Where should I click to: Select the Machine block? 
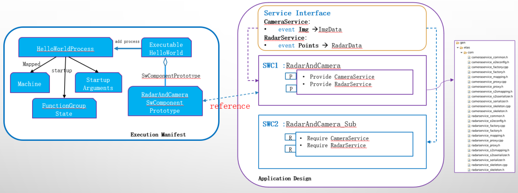(x=29, y=84)
